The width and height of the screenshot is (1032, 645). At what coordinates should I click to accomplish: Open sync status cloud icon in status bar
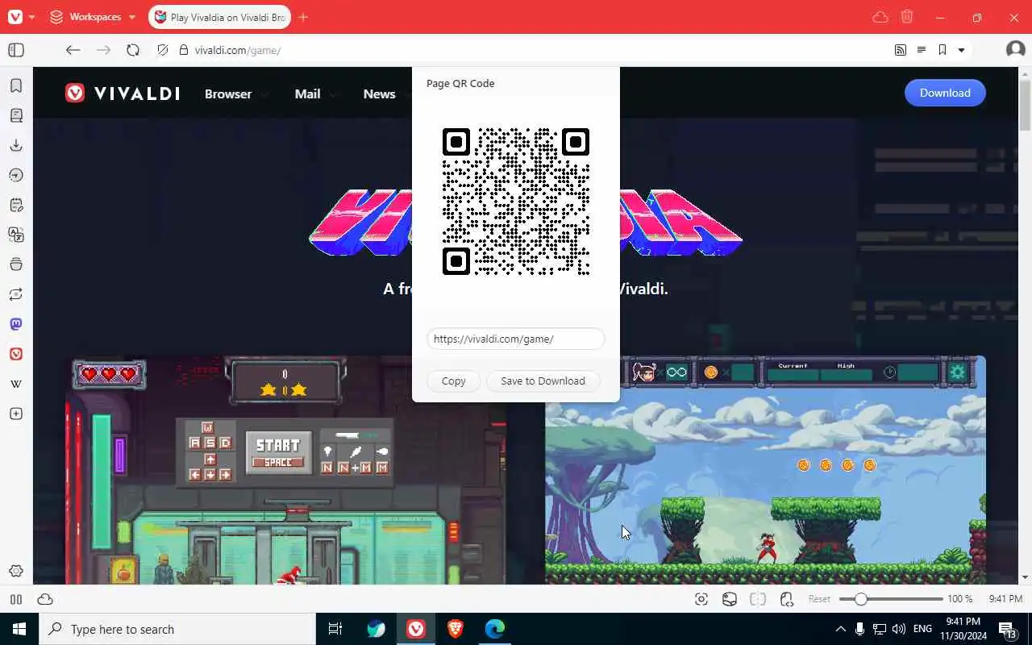(45, 599)
